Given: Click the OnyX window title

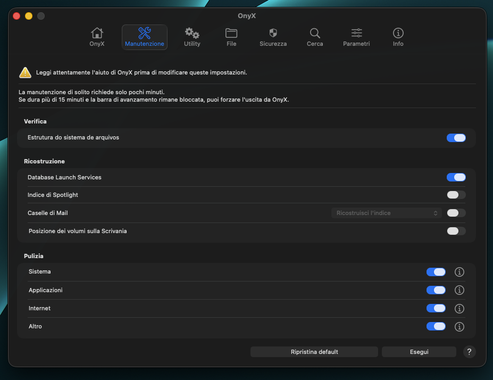Looking at the screenshot, I should [x=247, y=16].
